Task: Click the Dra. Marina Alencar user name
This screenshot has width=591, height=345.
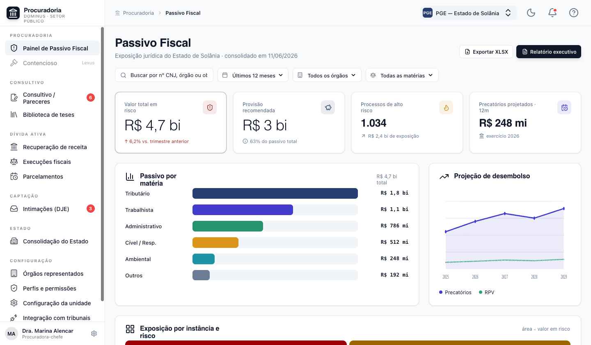Action: [48, 331]
